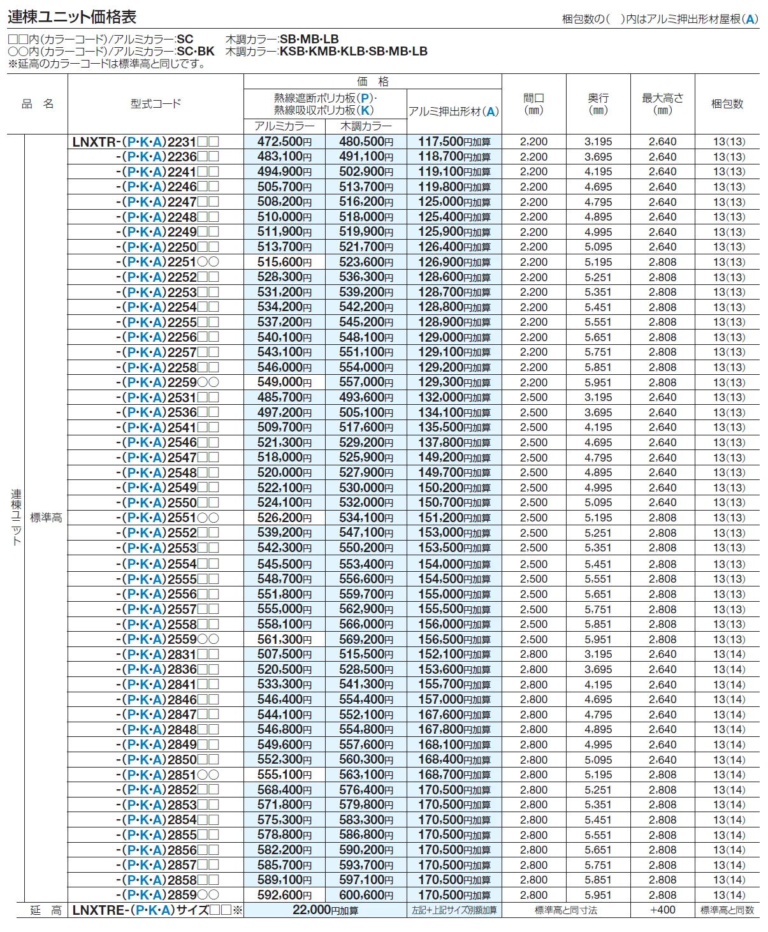This screenshot has width=768, height=932.
Task: Click the surcharge 153,600円加算
Action: click(454, 669)
